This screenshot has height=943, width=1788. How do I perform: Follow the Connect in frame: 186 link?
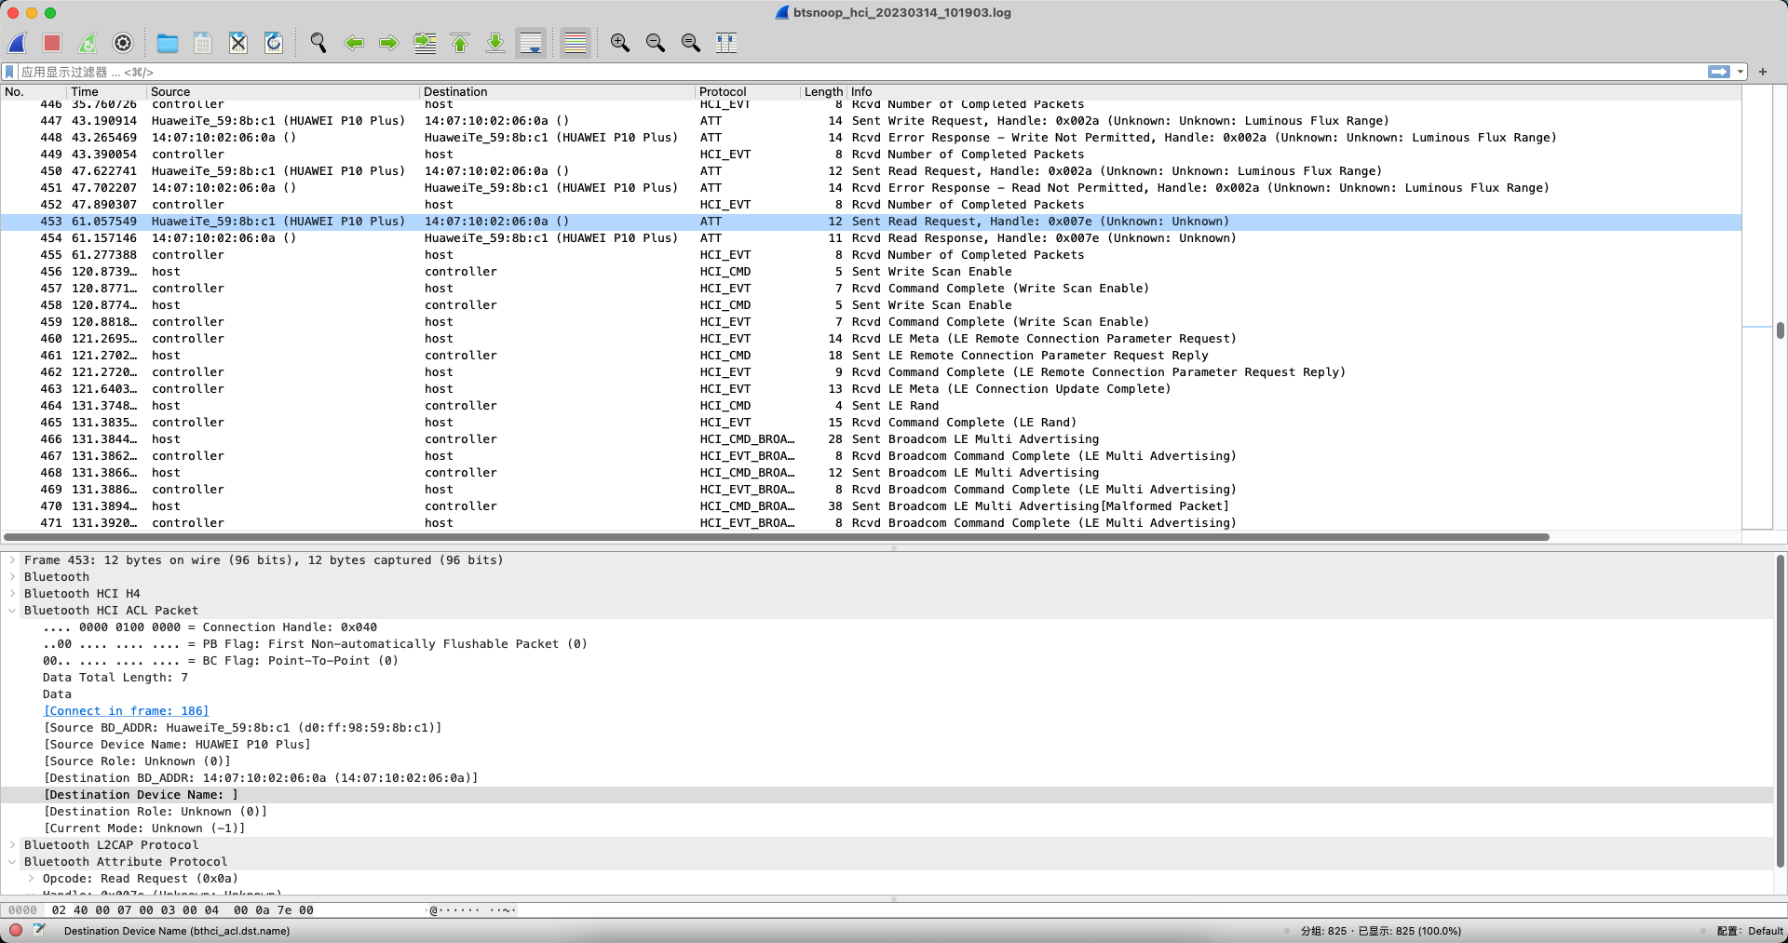127,711
